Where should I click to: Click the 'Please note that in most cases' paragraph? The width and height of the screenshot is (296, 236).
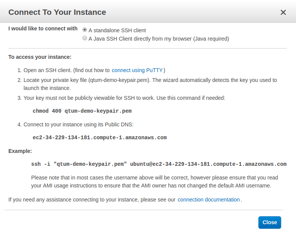tap(154, 181)
